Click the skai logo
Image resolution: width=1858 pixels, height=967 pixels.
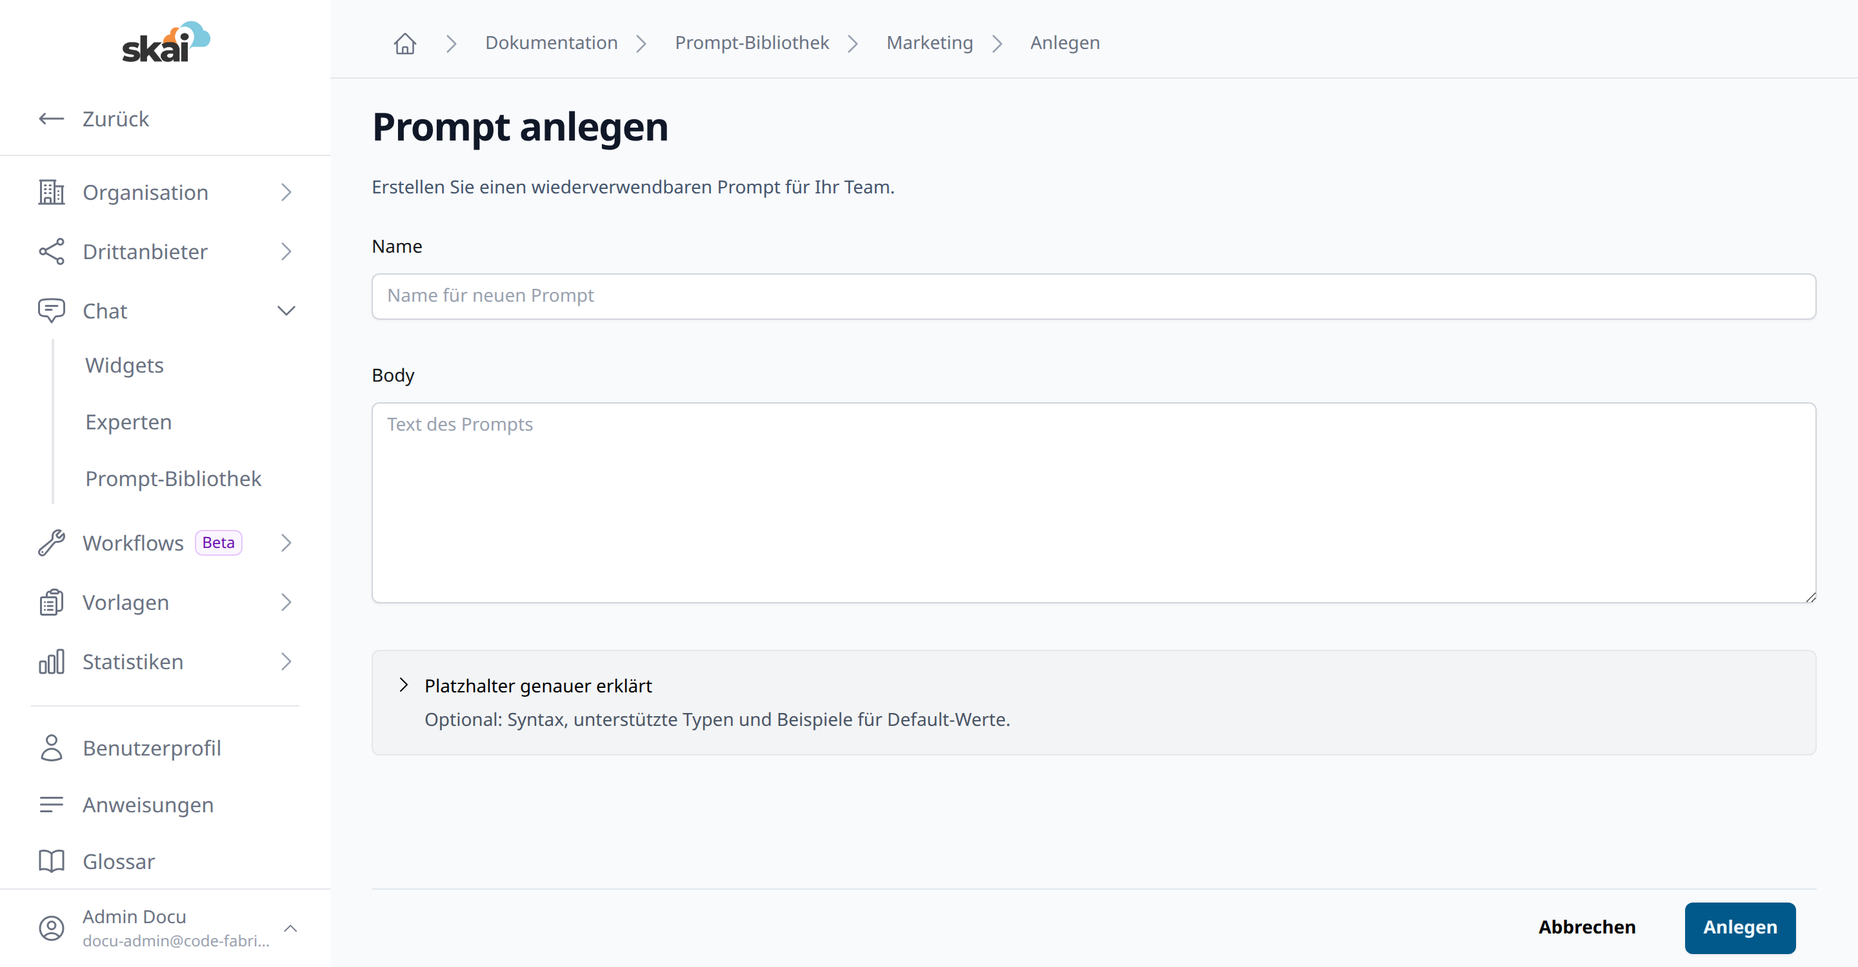point(166,41)
